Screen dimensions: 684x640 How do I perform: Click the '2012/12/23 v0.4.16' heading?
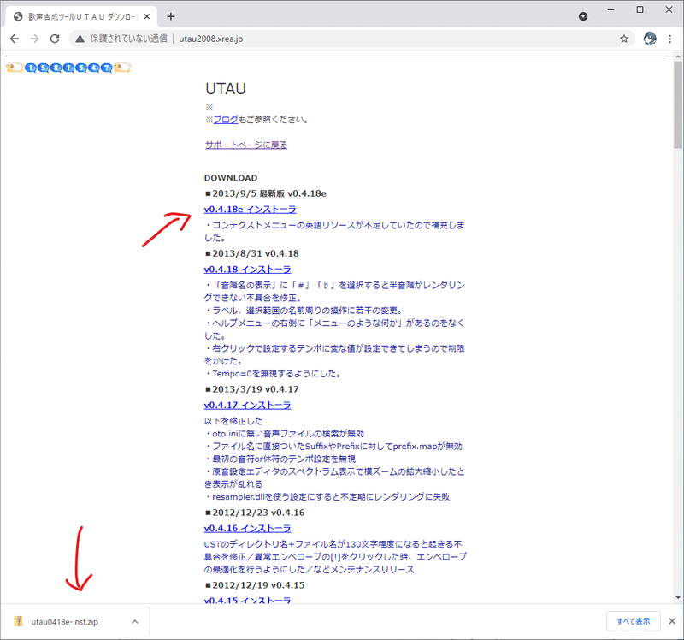click(255, 513)
